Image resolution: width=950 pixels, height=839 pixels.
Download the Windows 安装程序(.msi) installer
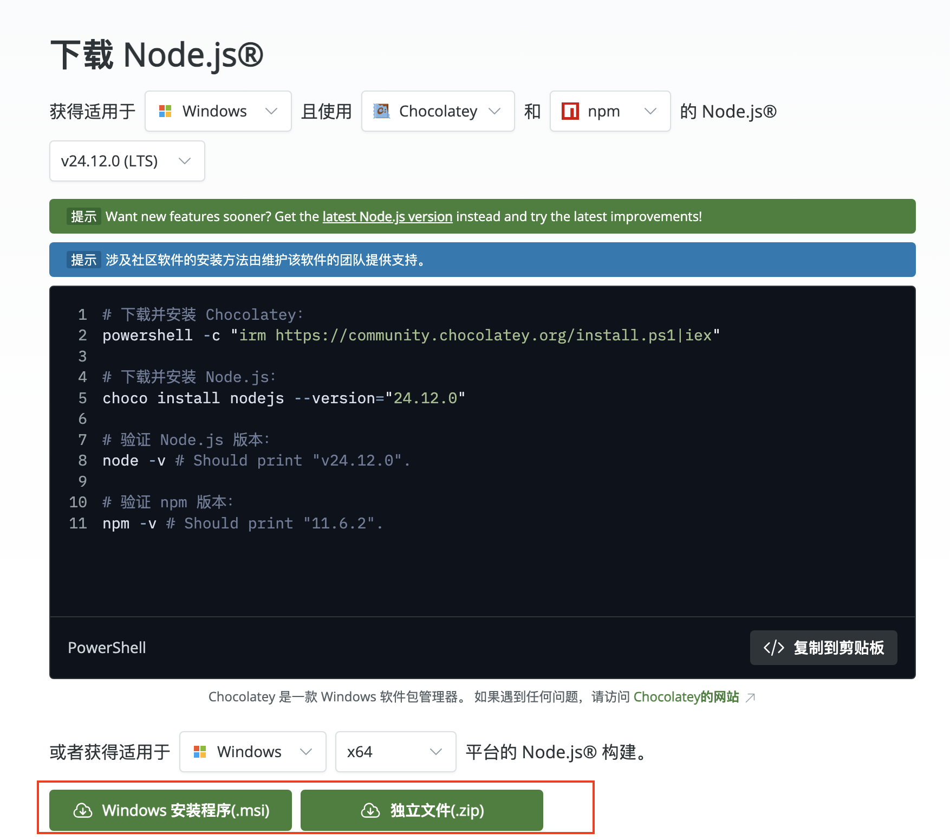[x=171, y=810]
